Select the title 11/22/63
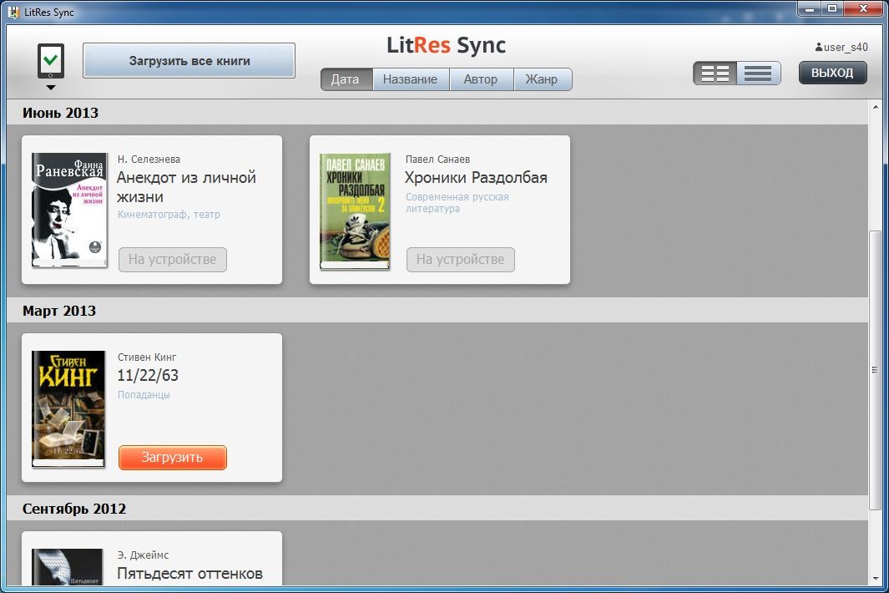 click(x=148, y=375)
